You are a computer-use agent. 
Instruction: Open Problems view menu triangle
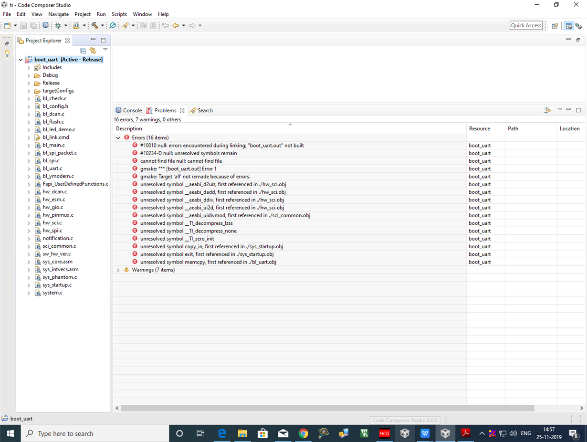pyautogui.click(x=560, y=110)
